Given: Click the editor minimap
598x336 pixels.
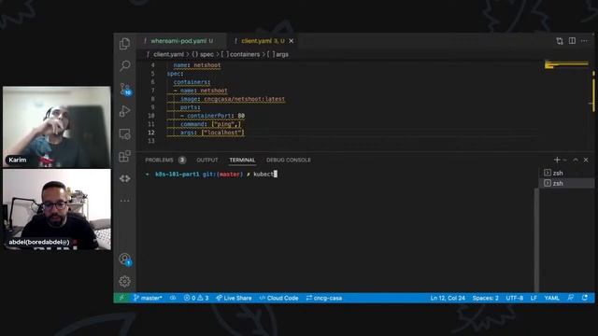Looking at the screenshot, I should pyautogui.click(x=566, y=65).
